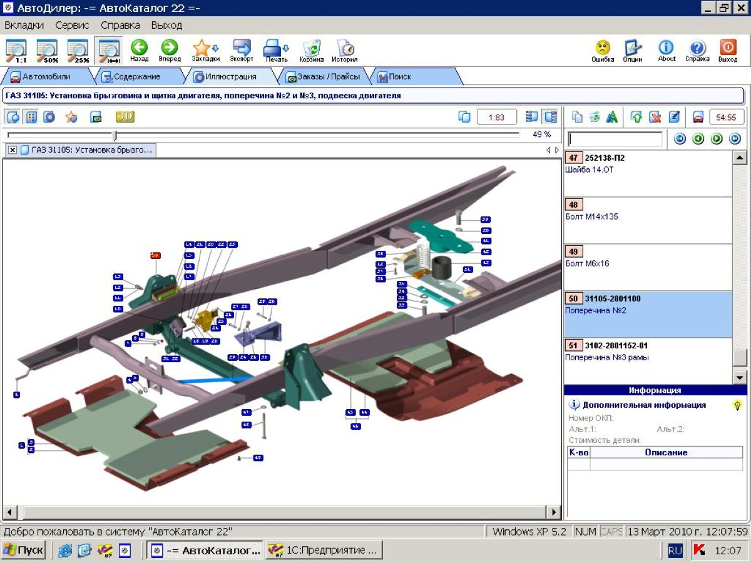Viewport: 751px width, 563px height.
Task: Open the About dialog
Action: (667, 50)
